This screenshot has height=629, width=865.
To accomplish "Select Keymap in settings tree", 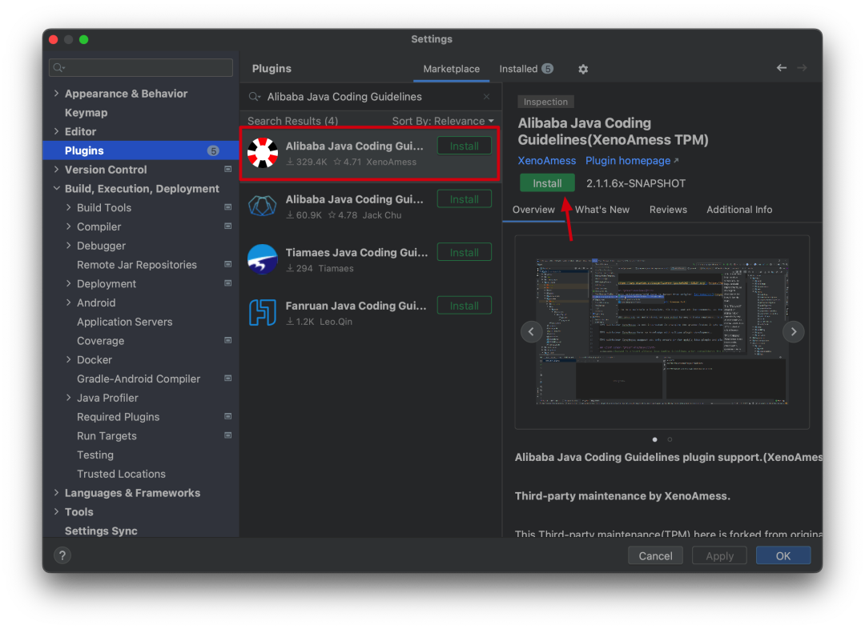I will coord(86,113).
